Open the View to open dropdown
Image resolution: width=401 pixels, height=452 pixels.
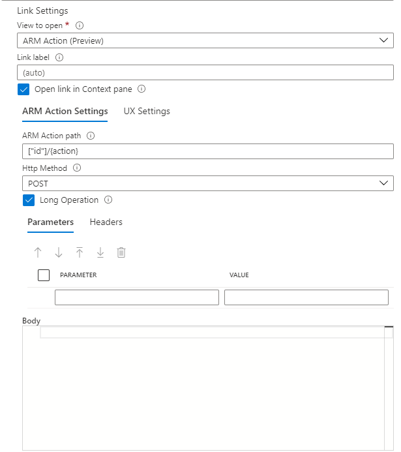(205, 40)
